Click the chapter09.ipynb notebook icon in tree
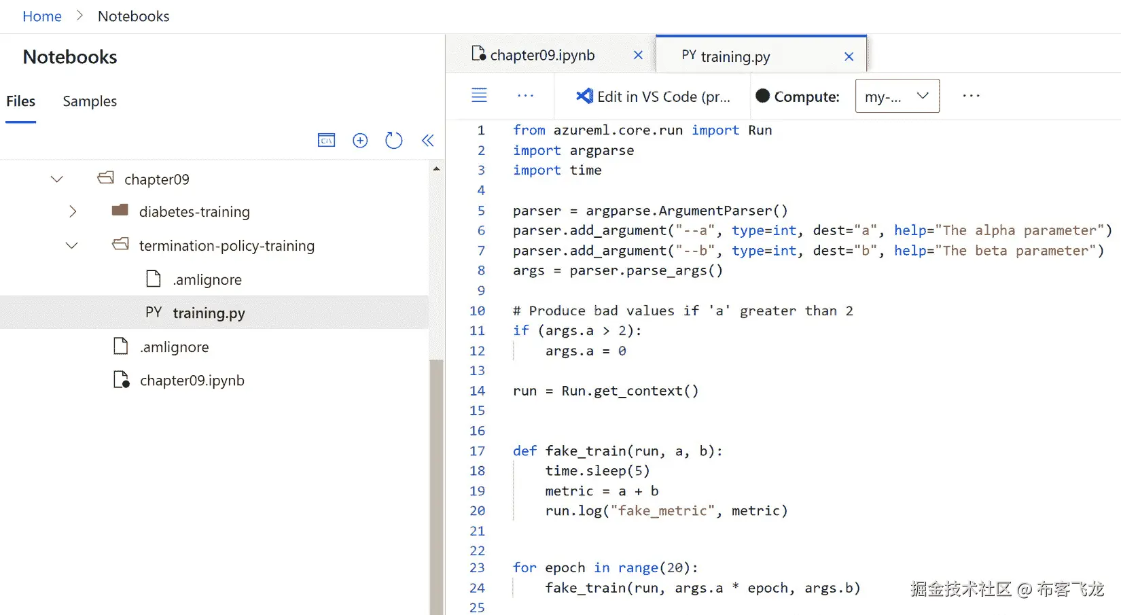1121x615 pixels. [x=122, y=380]
